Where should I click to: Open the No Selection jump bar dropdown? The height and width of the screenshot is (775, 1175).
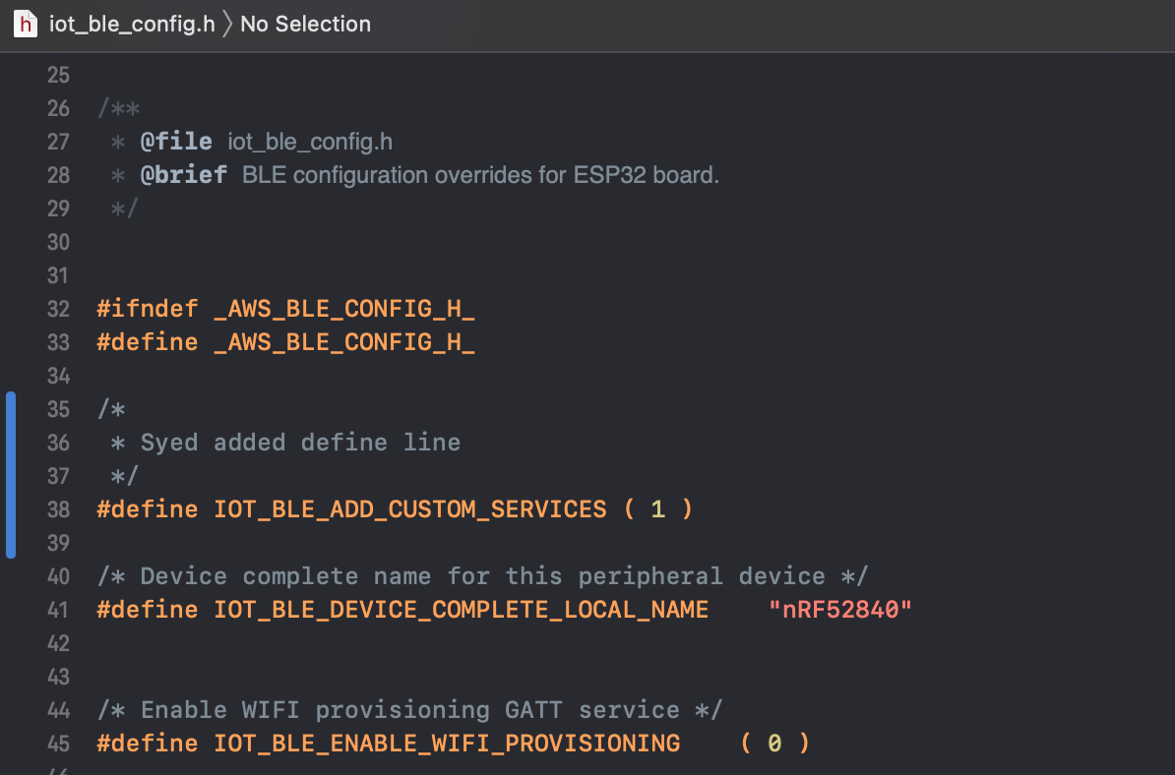click(305, 24)
